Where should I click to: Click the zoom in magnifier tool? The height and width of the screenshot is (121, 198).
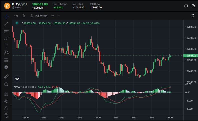tap(6, 84)
